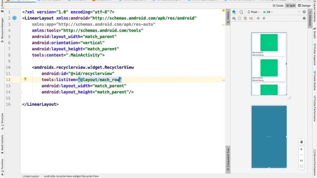Click the orientation for preview icon
The width and height of the screenshot is (317, 178).
tap(241, 12)
